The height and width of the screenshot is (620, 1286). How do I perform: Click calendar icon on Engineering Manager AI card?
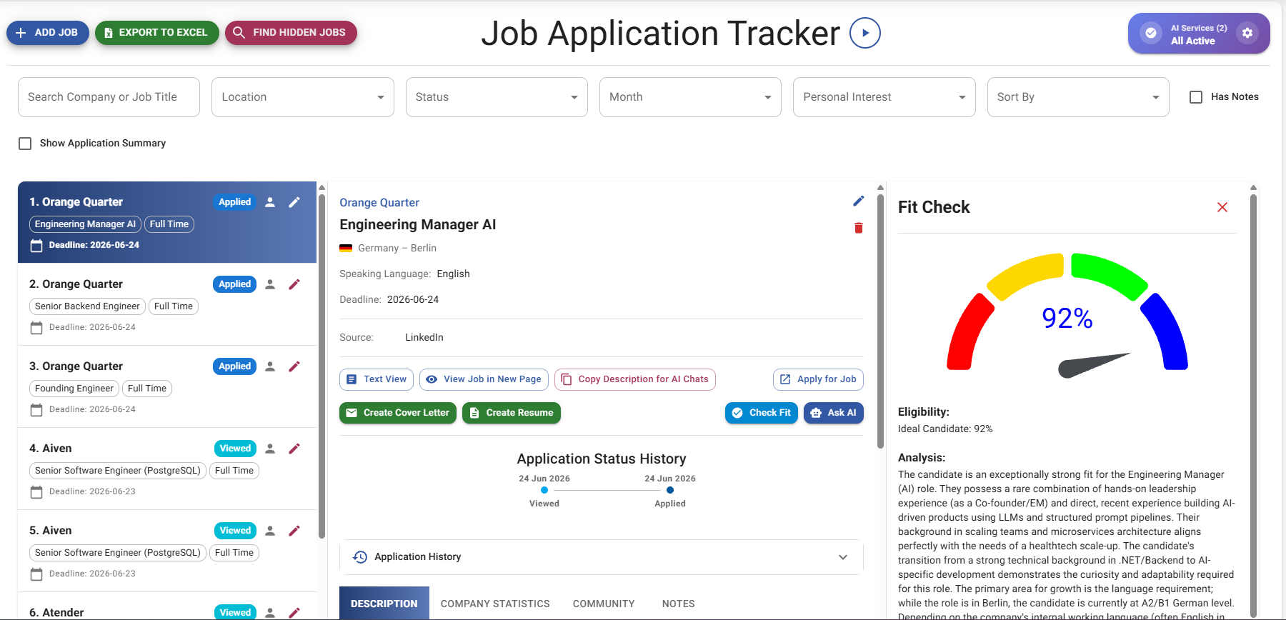tap(36, 246)
